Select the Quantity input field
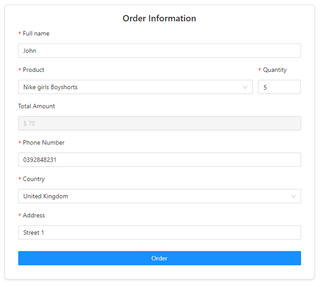This screenshot has width=325, height=287. tap(279, 87)
